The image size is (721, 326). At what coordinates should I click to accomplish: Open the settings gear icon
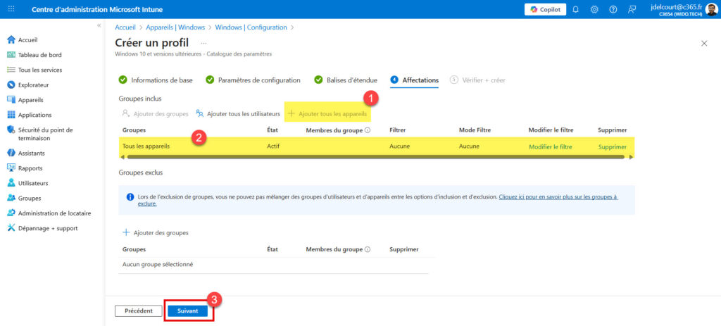(594, 9)
